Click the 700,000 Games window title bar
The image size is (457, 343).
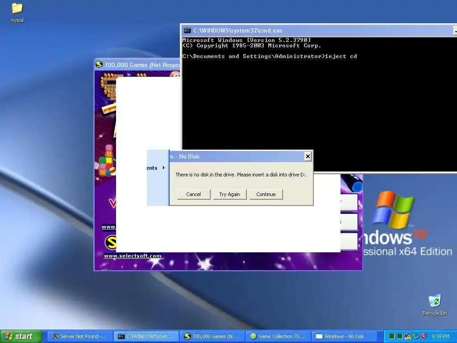click(137, 64)
